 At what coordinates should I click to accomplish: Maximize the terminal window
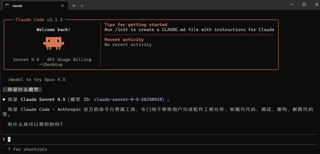(x=304, y=5)
